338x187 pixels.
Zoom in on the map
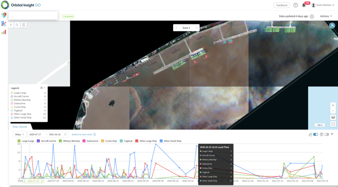point(333,105)
